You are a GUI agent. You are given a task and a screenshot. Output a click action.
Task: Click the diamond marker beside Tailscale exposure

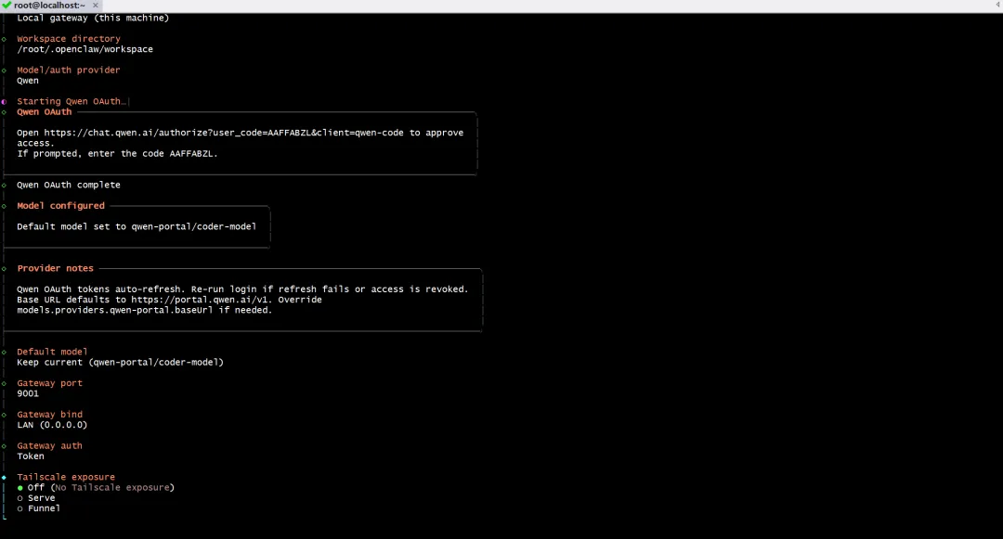pyautogui.click(x=4, y=477)
